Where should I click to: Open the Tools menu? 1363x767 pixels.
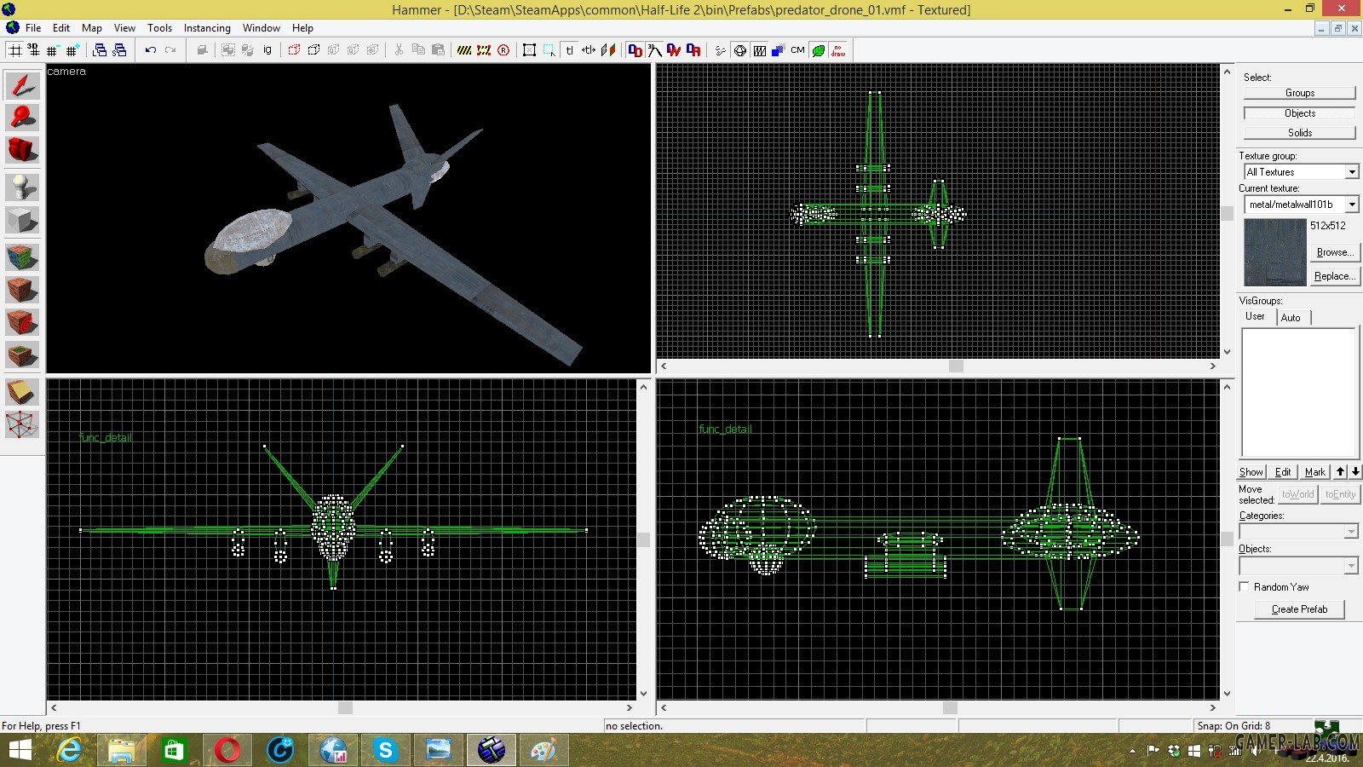(x=159, y=27)
